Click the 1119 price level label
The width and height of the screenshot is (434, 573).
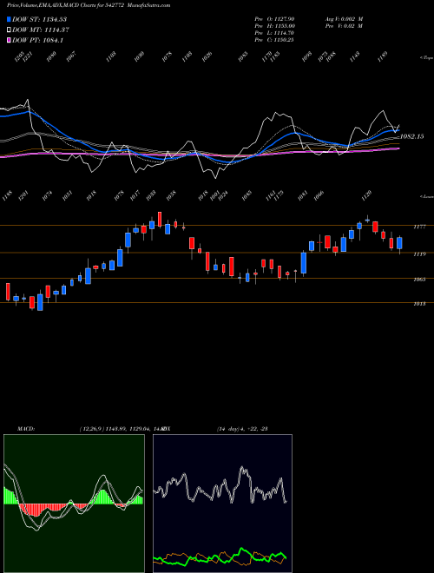tap(419, 254)
